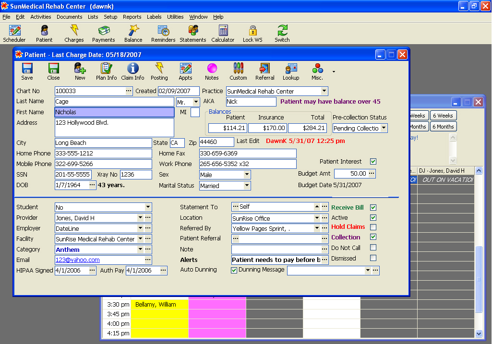
Task: Launch the Calculator tool
Action: click(223, 34)
